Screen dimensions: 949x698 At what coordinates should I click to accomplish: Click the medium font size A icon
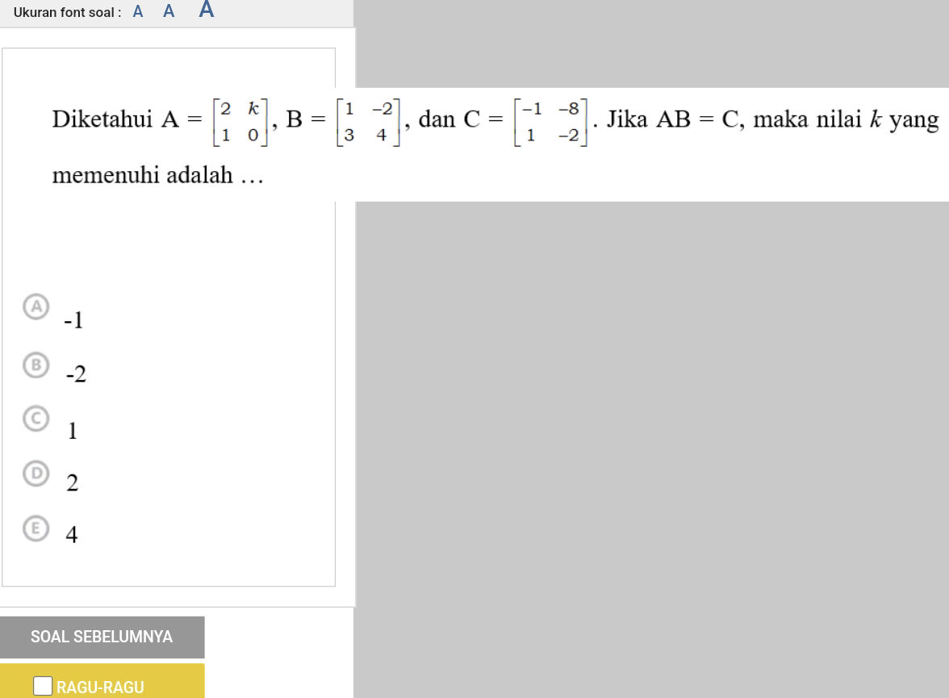coord(168,11)
